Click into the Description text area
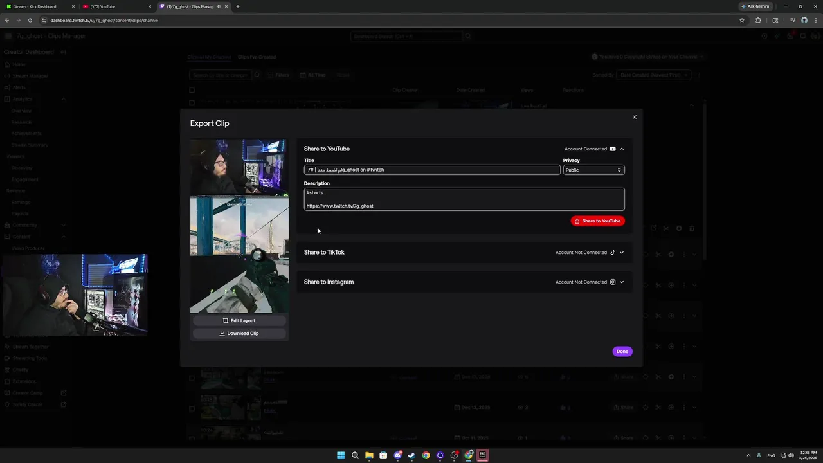 tap(464, 199)
